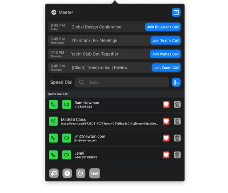This screenshot has width=228, height=193.
Task: Toggle the favorite heart for jim@newton.com
Action: (x=166, y=138)
